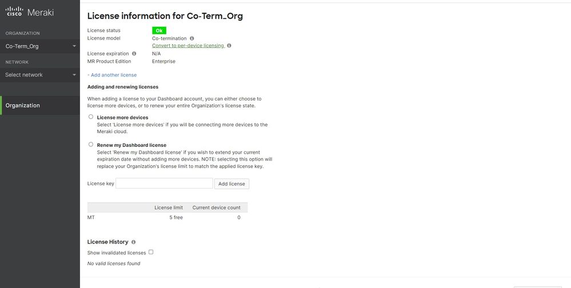Follow the Convert to per-device licensing link
This screenshot has width=571, height=288.
[187, 46]
